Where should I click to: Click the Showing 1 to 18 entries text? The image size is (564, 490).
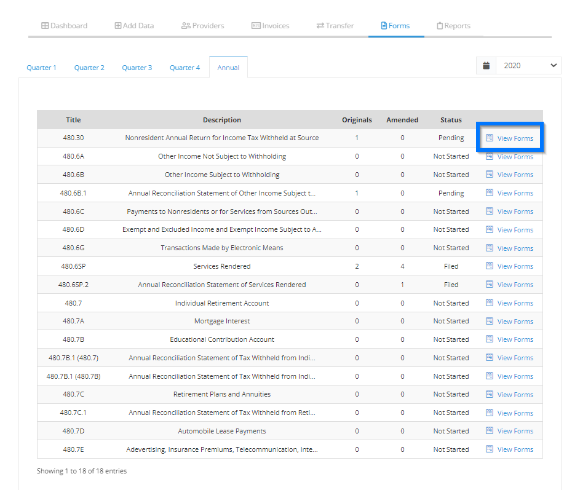coord(82,471)
